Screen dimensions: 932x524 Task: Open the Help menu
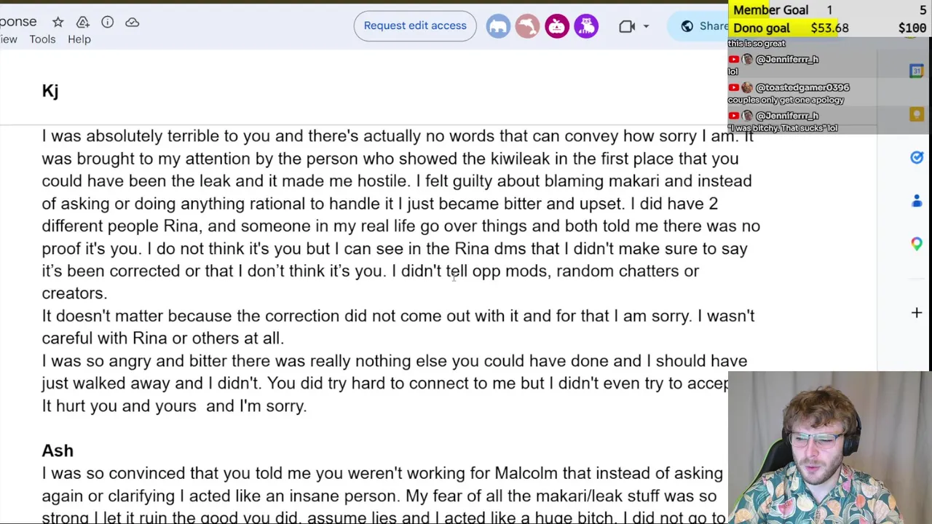point(79,39)
